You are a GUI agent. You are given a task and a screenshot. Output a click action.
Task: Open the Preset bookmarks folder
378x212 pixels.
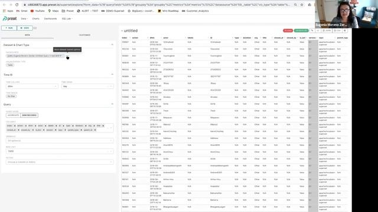point(68,11)
